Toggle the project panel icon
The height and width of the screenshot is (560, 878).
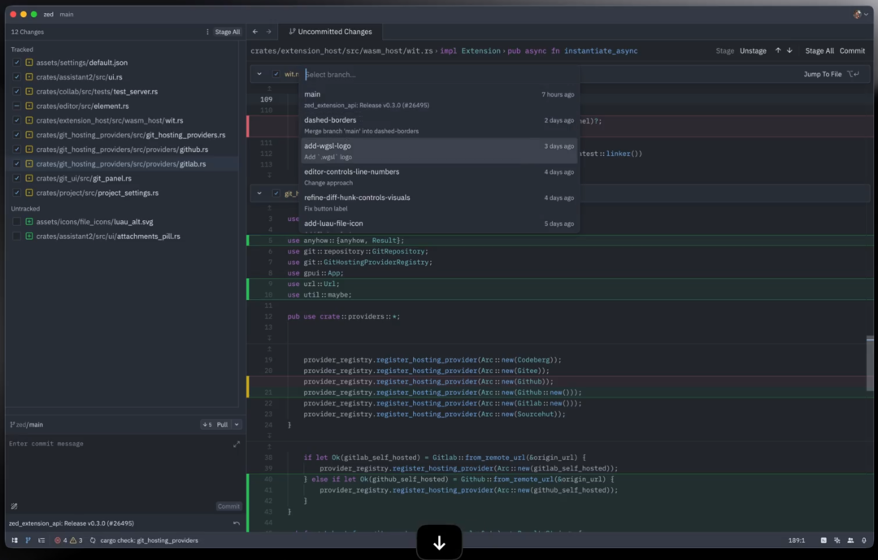tap(15, 540)
